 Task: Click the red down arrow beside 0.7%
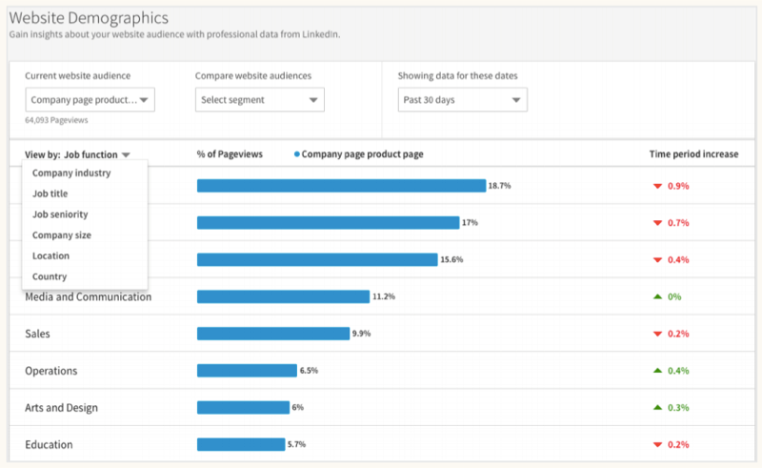657,223
